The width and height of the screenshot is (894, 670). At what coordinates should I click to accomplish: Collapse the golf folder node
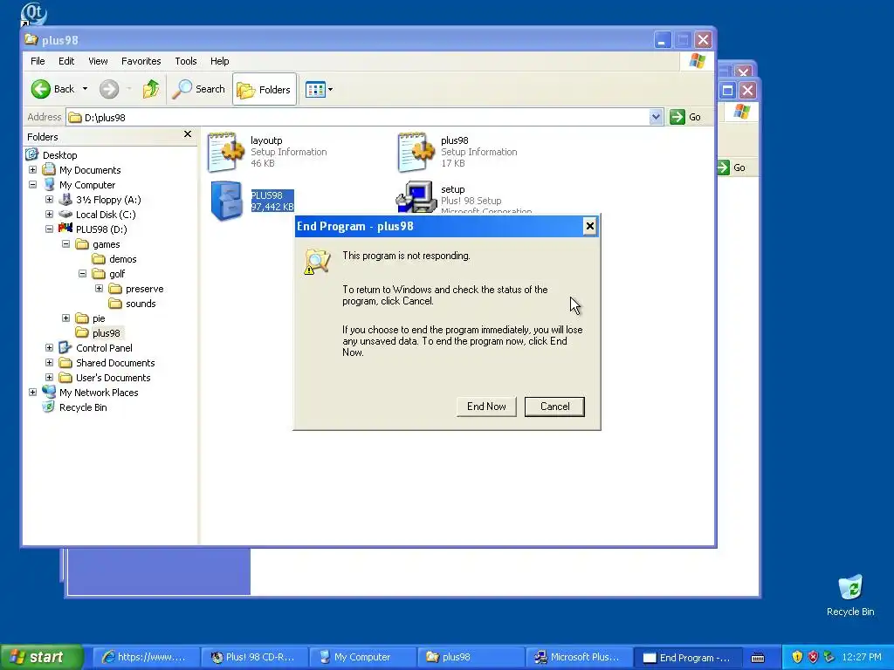click(82, 273)
